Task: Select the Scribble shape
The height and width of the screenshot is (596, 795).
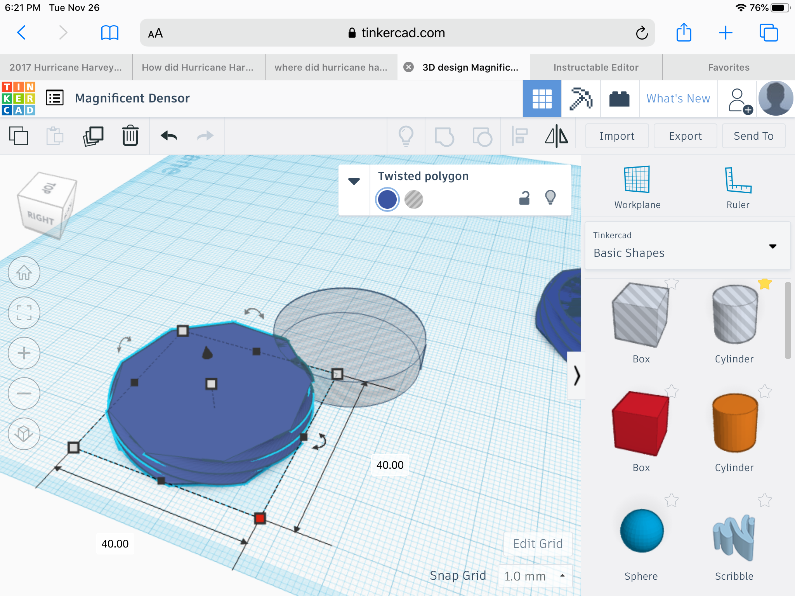Action: 734,537
